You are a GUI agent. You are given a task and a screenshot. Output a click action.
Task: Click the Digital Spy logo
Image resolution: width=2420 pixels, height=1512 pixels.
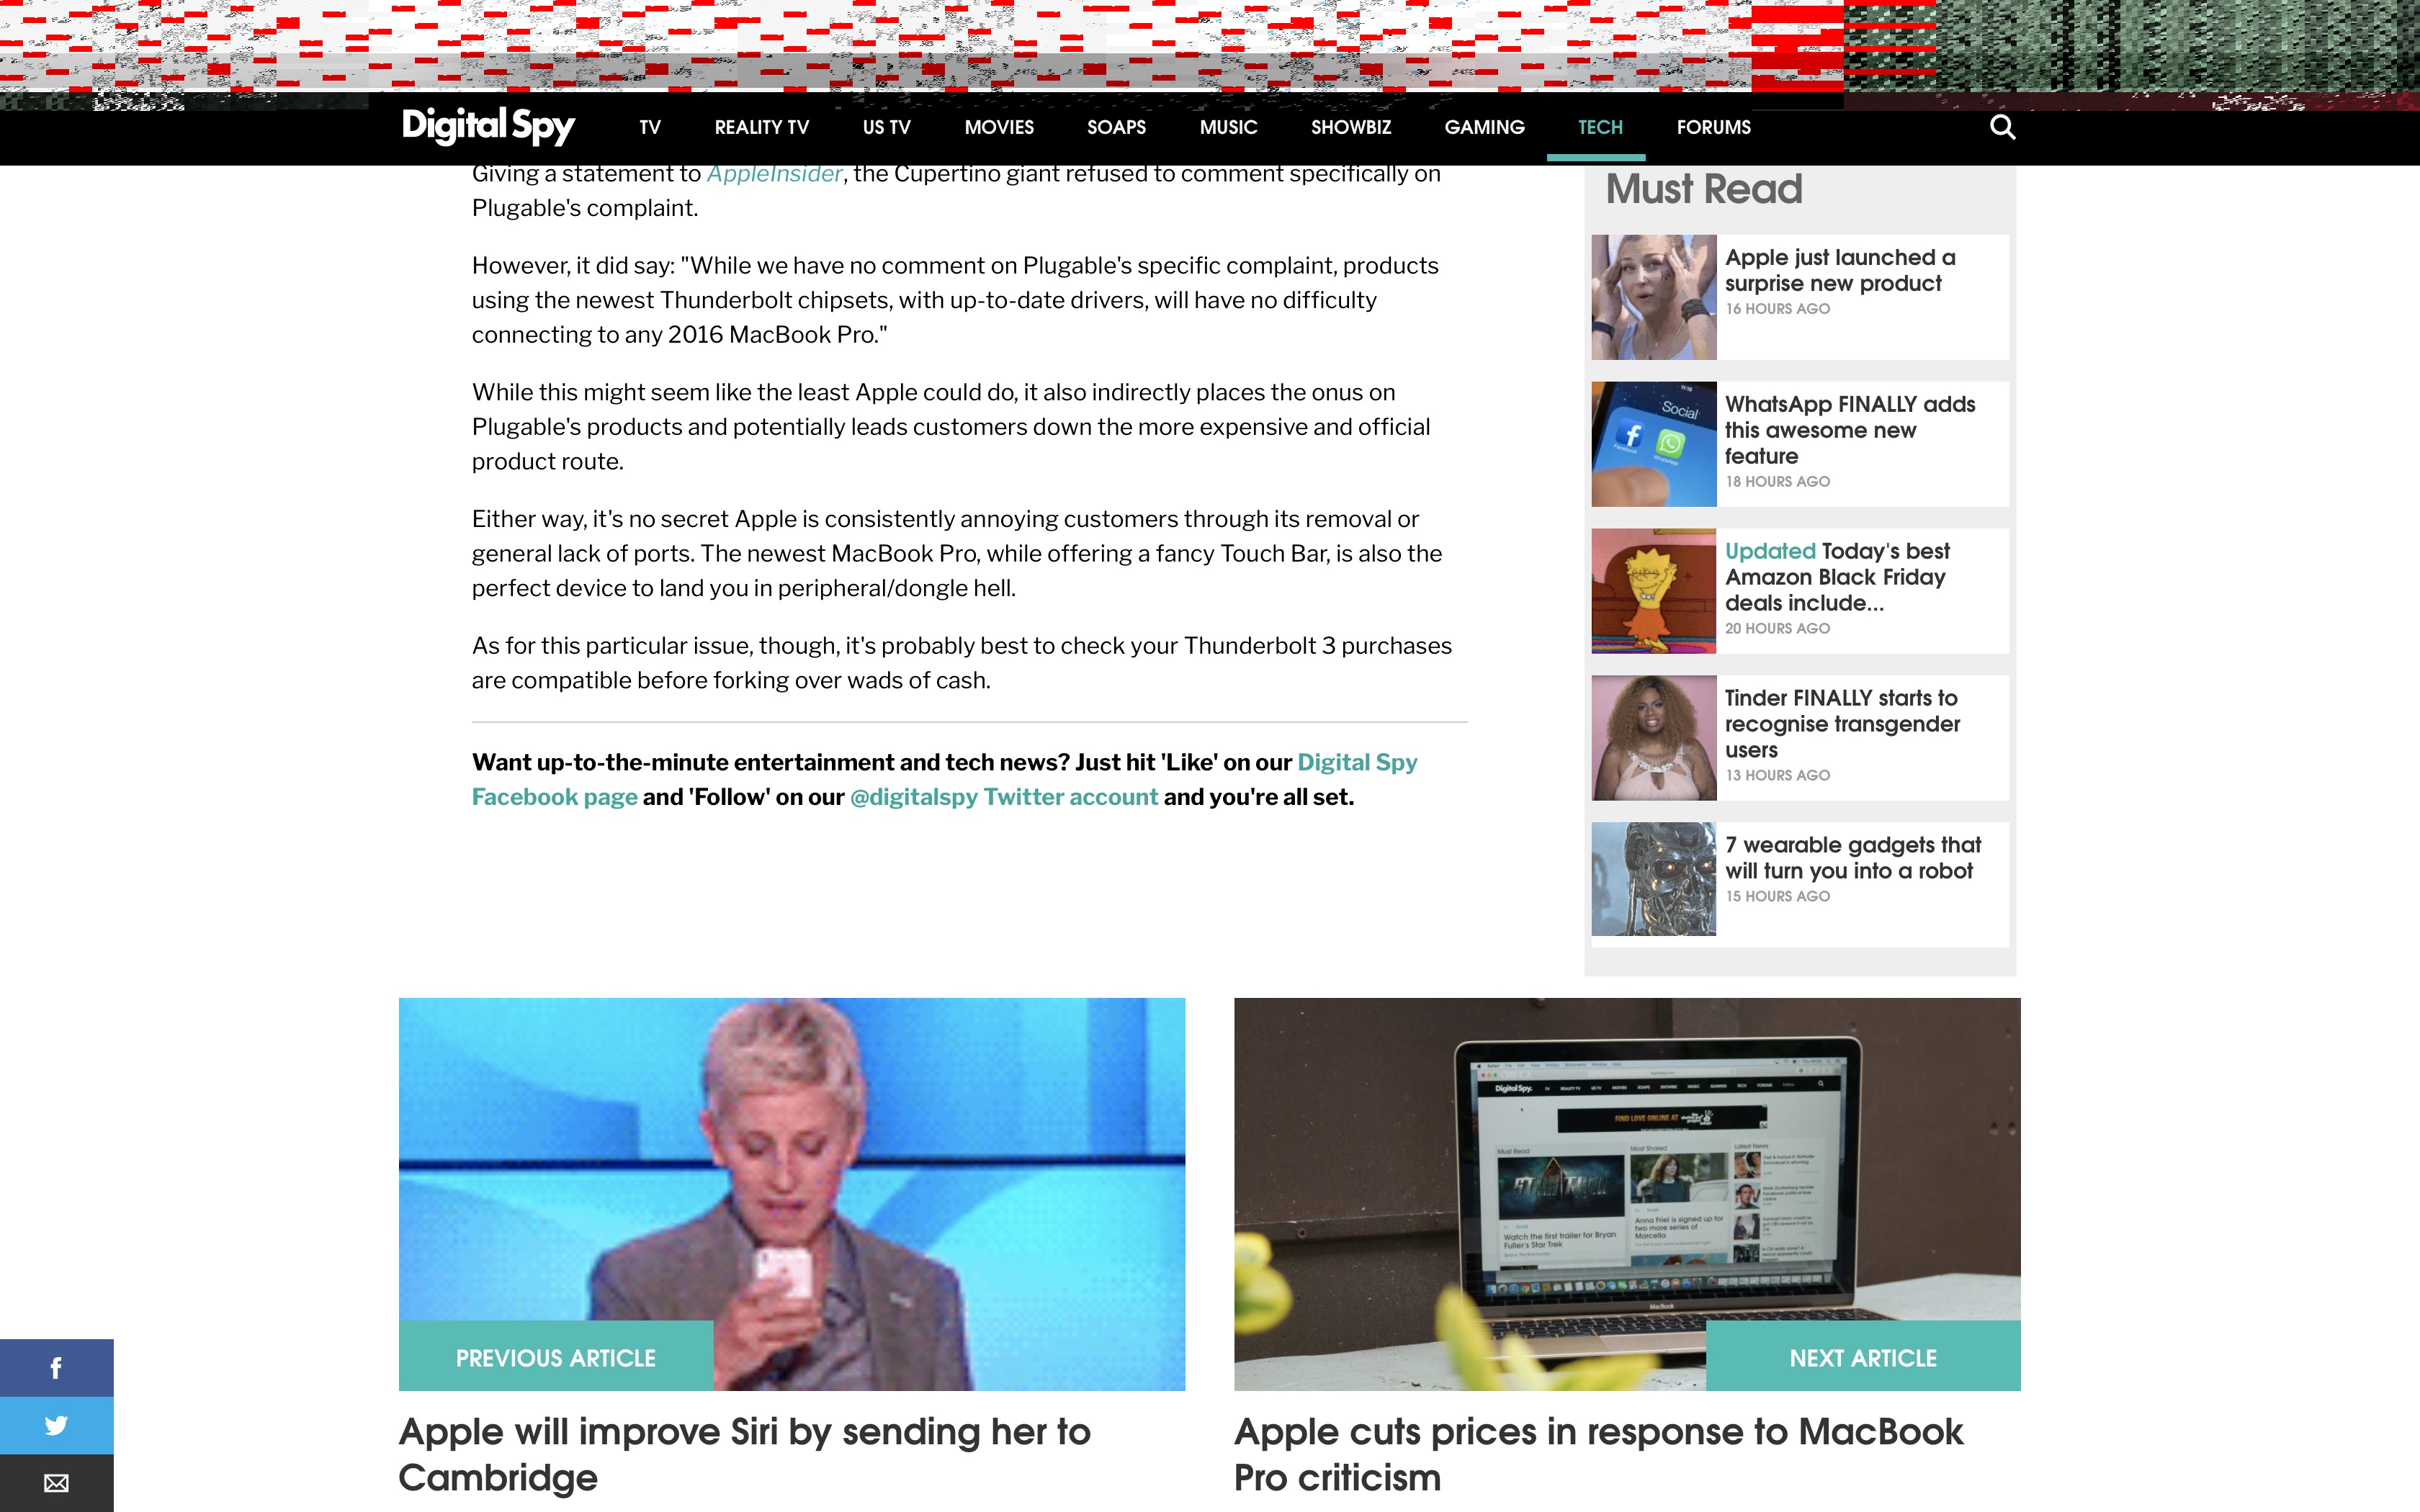point(488,126)
